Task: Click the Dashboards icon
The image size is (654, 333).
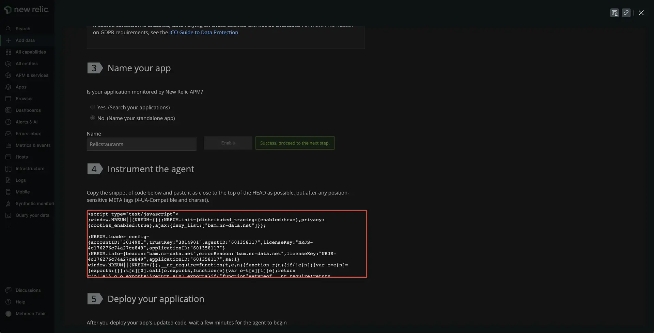Action: pyautogui.click(x=8, y=110)
